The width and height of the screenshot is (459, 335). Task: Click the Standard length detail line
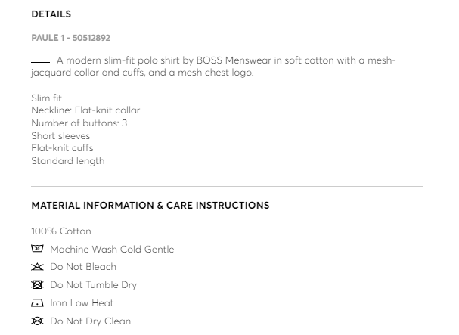(67, 161)
